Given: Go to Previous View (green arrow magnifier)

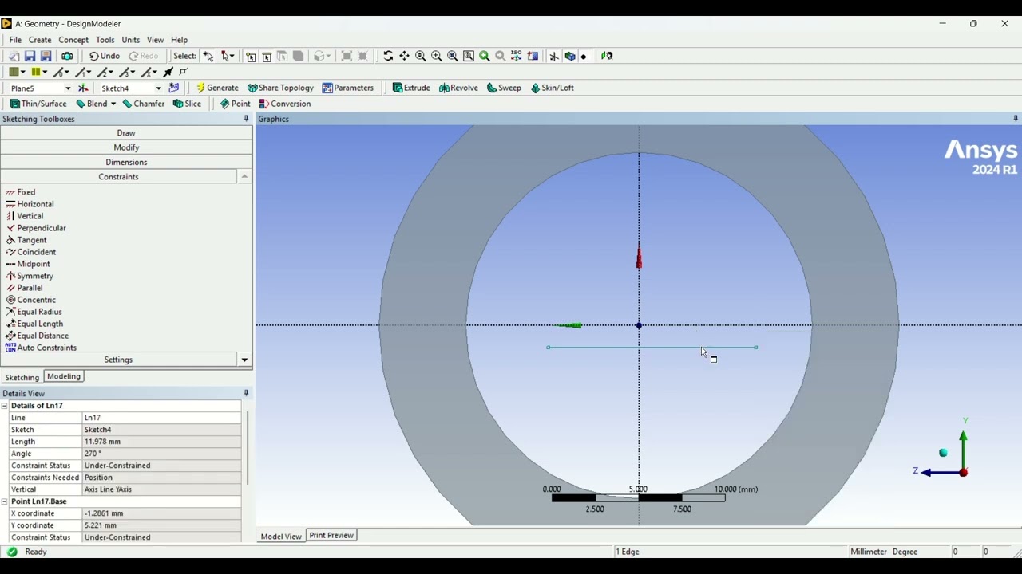Looking at the screenshot, I should (484, 56).
